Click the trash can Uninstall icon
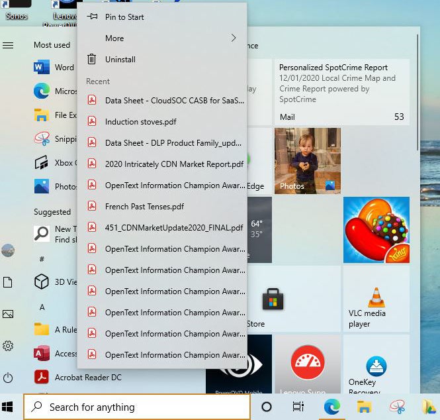Viewport: 440px width, 420px height. click(x=92, y=59)
